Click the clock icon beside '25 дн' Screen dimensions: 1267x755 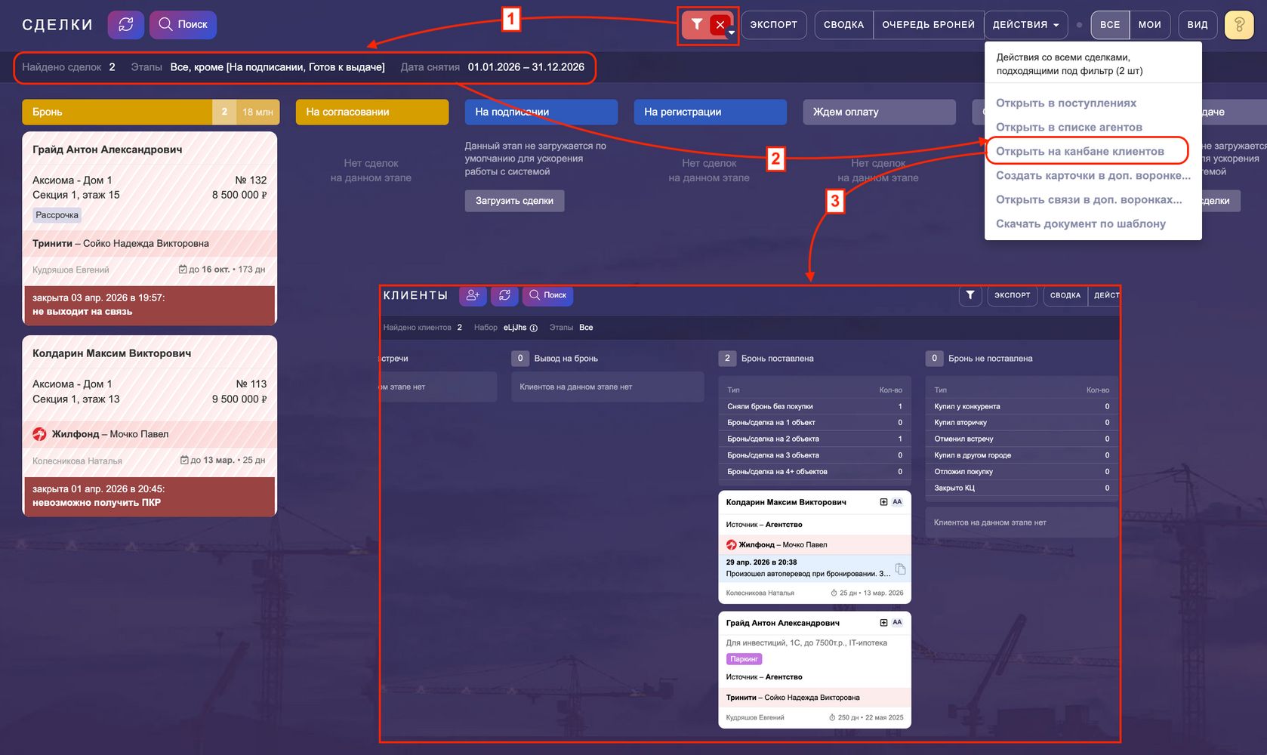tap(834, 593)
